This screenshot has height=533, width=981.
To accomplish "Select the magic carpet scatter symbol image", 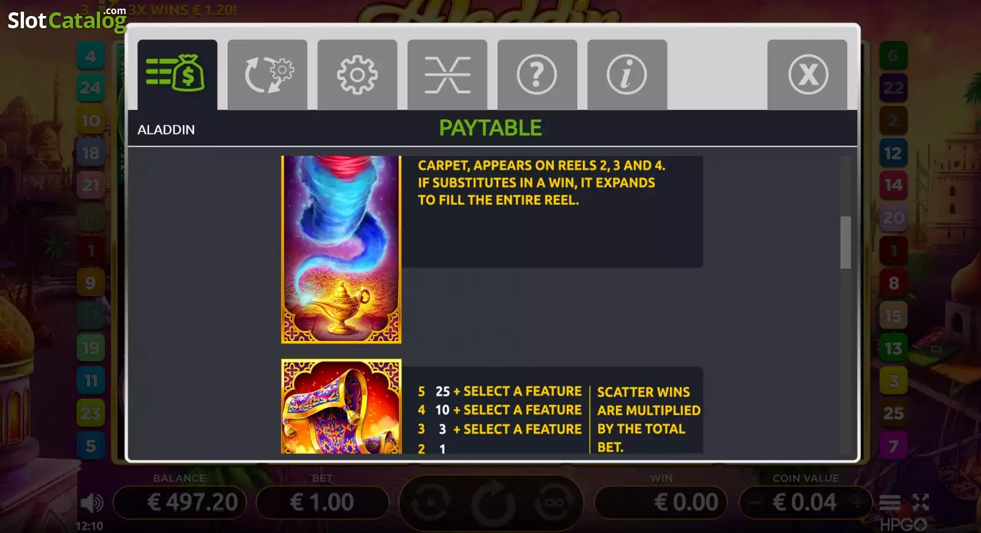I will [x=341, y=406].
